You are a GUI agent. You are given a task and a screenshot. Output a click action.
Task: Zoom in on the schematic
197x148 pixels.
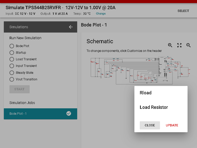[x=170, y=45]
